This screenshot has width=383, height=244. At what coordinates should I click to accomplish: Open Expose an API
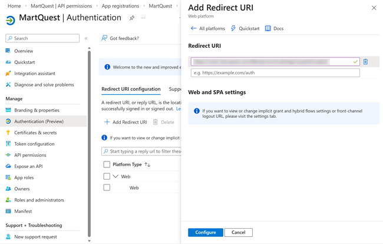[x=28, y=166]
